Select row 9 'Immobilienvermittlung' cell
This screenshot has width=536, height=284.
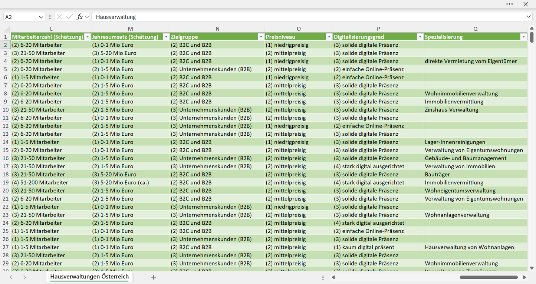point(476,102)
